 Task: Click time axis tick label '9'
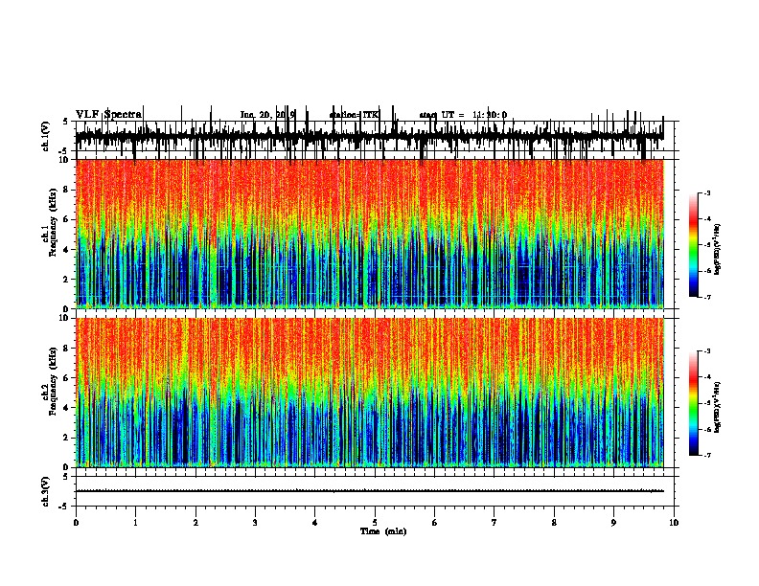[x=613, y=523]
